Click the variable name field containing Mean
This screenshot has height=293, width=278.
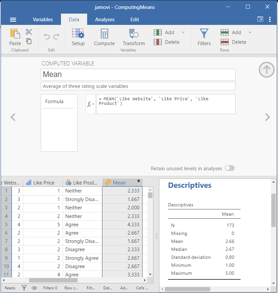pos(138,75)
